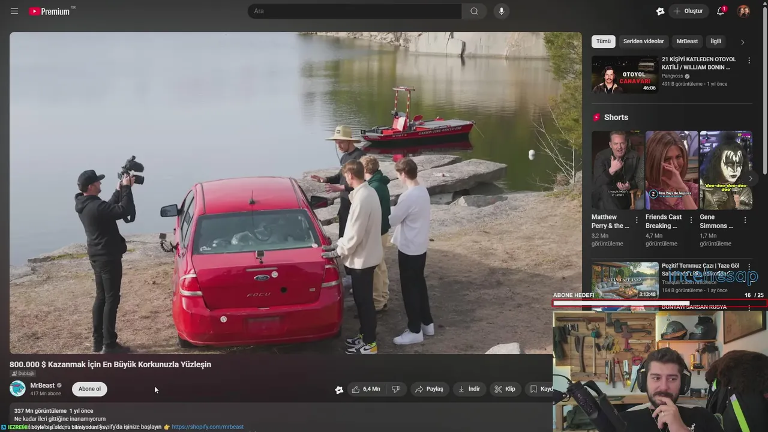Subscribe with the Abone ol button

point(89,389)
